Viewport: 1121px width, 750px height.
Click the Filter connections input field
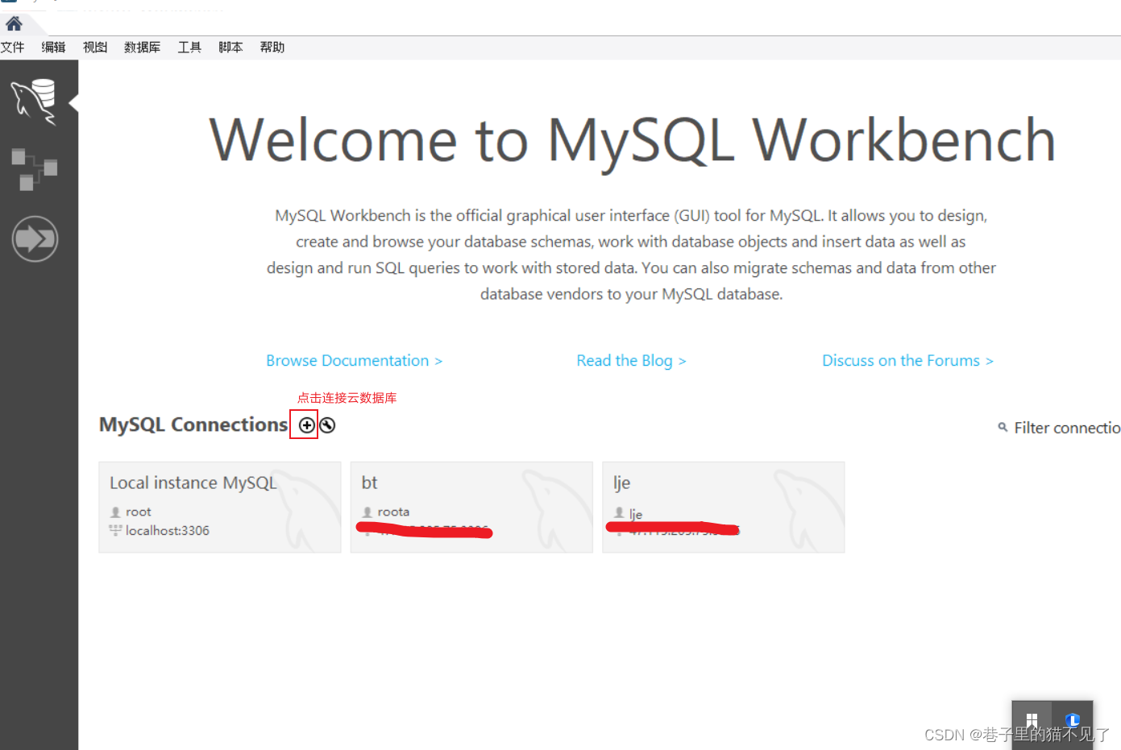1067,428
